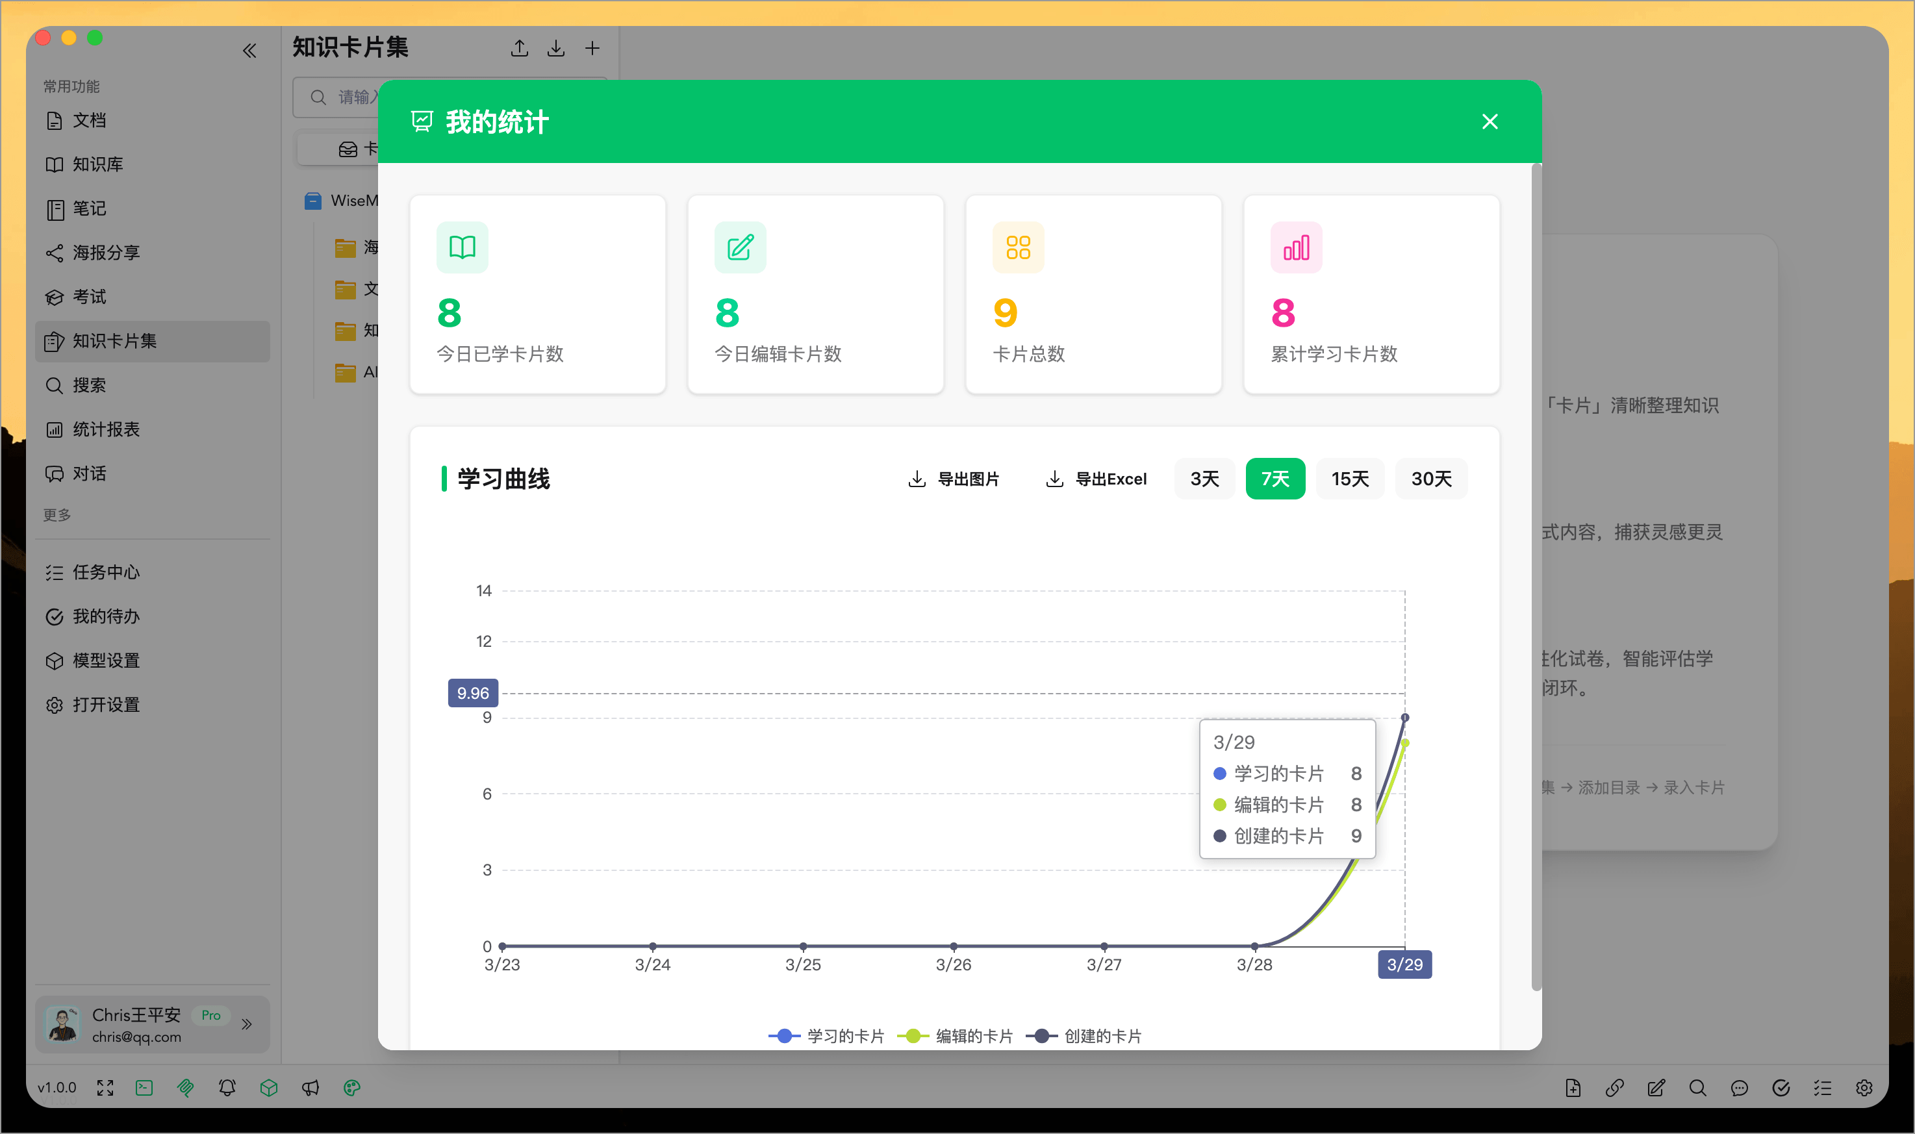This screenshot has width=1915, height=1134.
Task: Select the 考试 exam section
Action: pos(88,297)
